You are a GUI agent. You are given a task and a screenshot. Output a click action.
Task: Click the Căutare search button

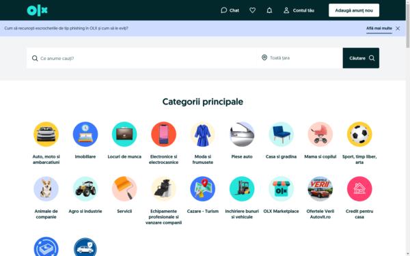(x=361, y=58)
